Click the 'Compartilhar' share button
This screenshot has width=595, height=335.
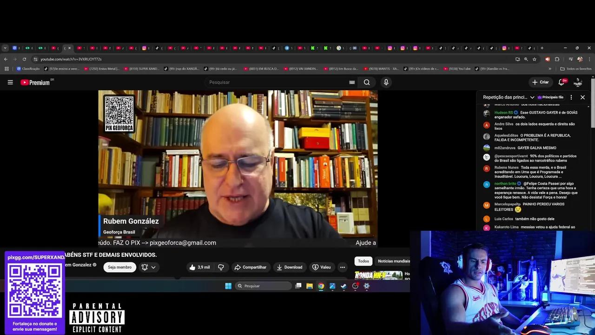tap(251, 267)
